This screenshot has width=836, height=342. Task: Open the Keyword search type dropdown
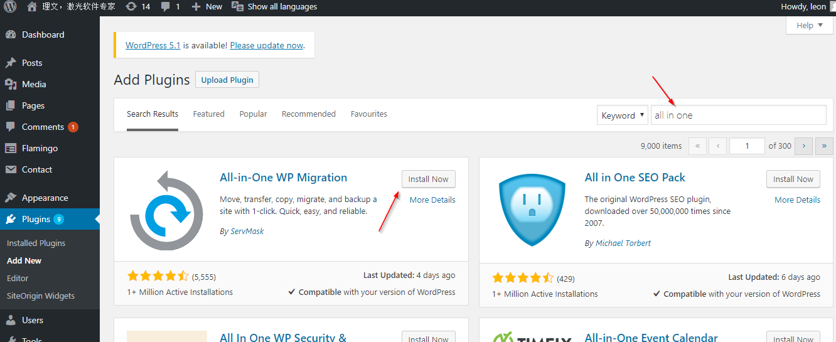point(622,115)
